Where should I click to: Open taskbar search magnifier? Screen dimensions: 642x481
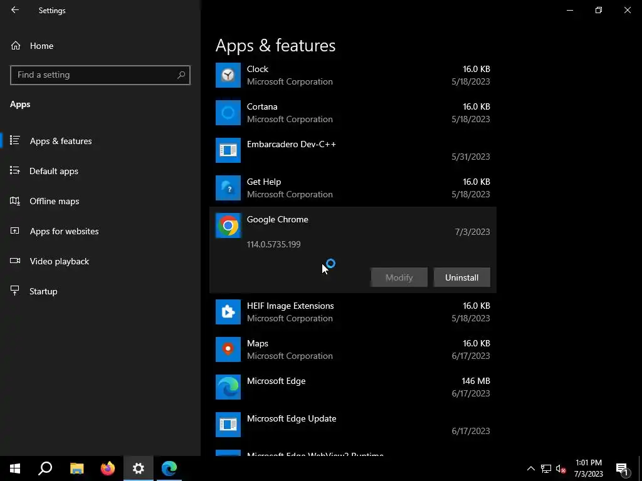pos(45,468)
